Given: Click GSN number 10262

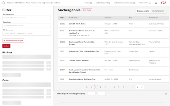Looking at the screenshot, I should pos(62,42).
